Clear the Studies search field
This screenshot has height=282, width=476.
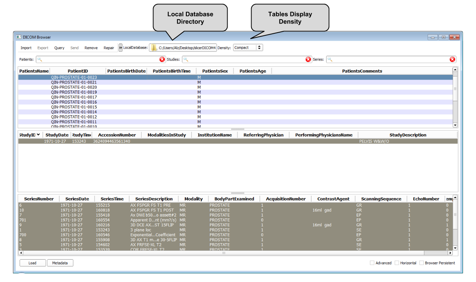click(x=308, y=59)
